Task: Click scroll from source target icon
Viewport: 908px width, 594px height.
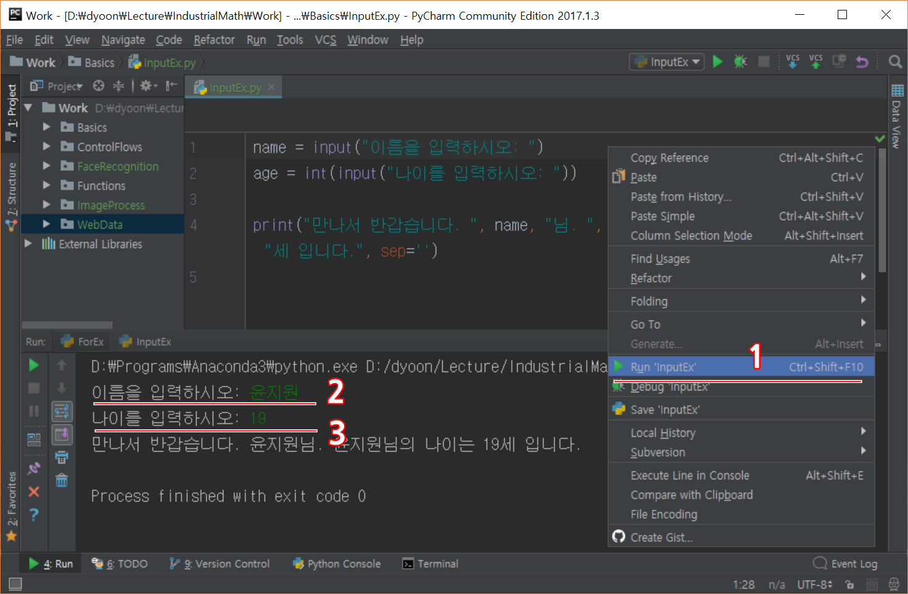Action: 99,86
